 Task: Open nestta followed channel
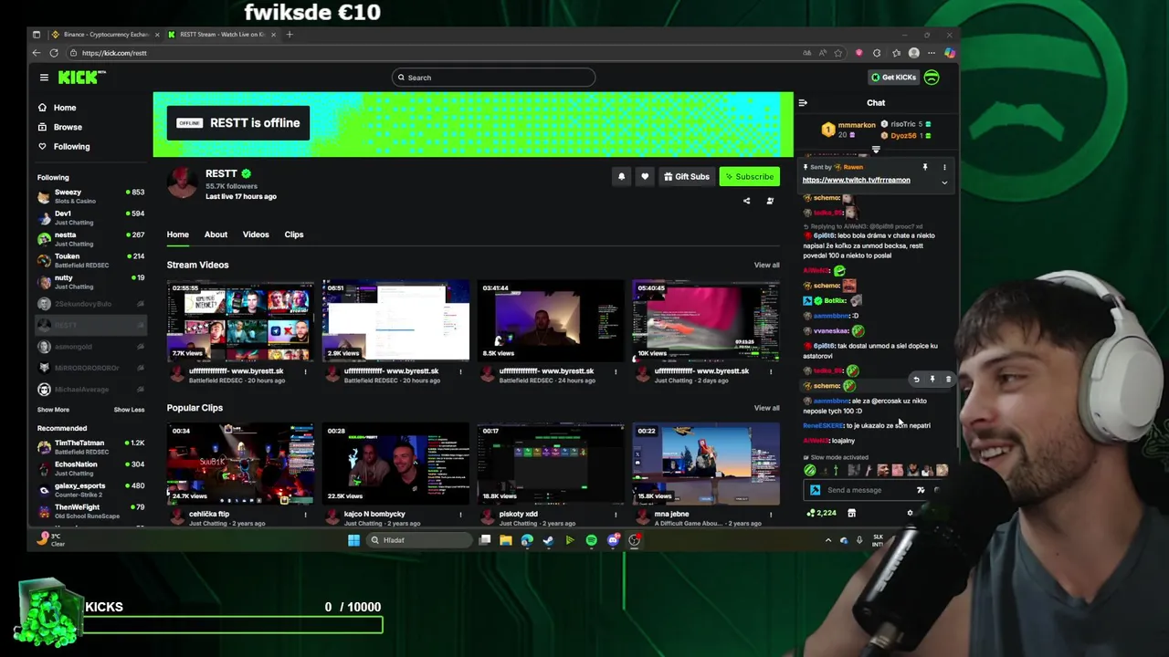click(x=90, y=239)
